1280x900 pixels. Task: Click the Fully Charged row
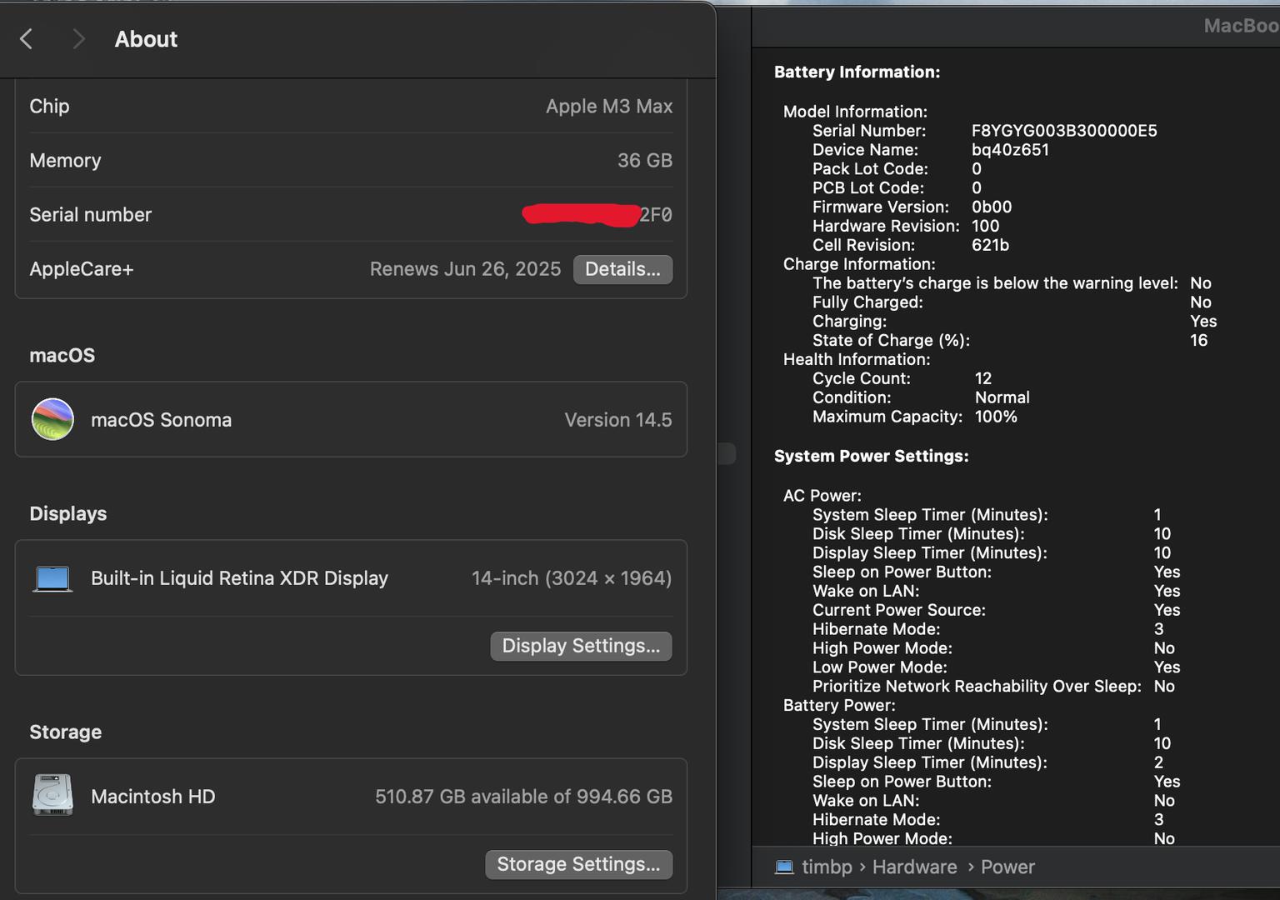[1012, 302]
